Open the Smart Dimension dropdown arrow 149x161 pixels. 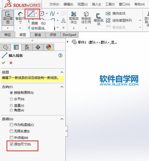coord(20,28)
